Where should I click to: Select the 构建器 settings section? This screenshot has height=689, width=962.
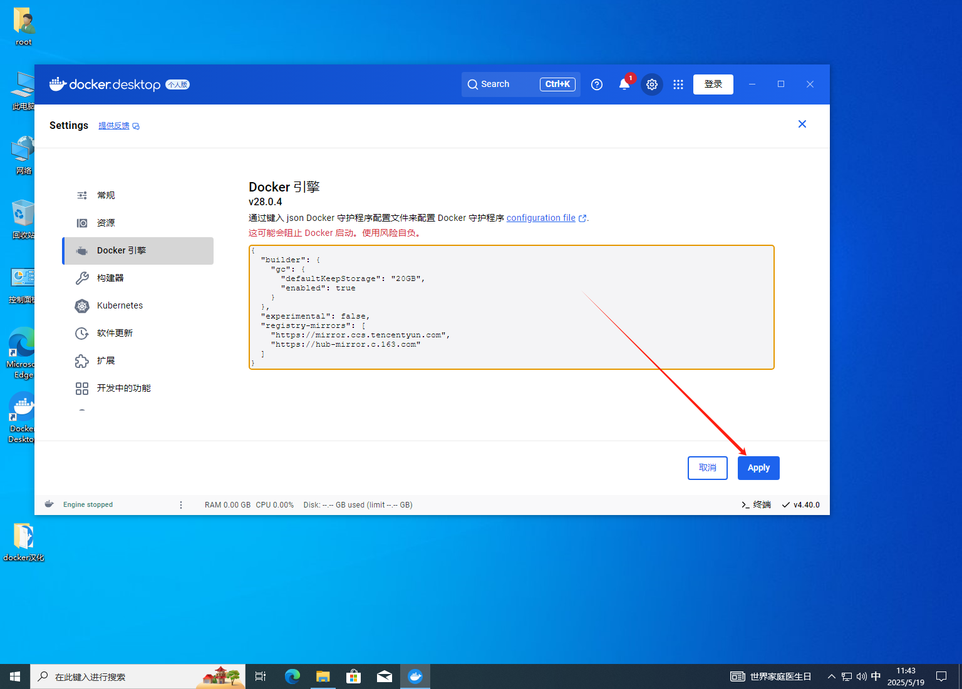tap(138, 278)
